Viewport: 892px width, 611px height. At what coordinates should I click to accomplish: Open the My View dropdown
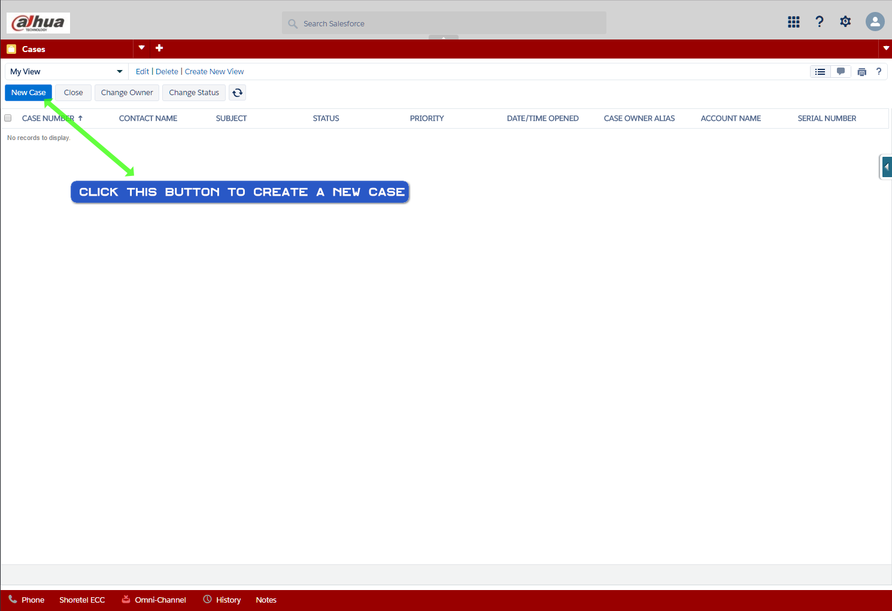(x=66, y=72)
